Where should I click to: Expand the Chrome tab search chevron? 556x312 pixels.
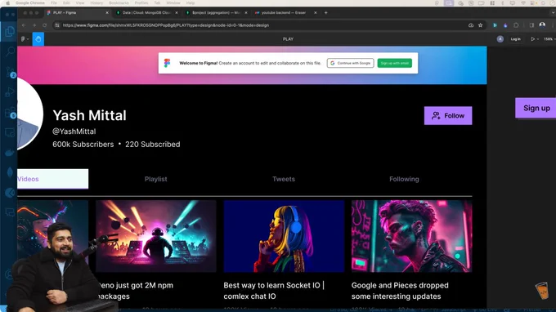(x=553, y=12)
